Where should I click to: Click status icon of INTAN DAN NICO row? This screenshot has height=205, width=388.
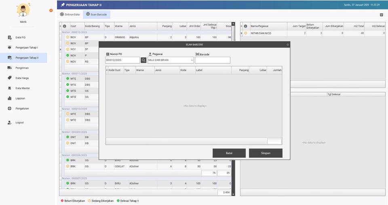coord(245,33)
